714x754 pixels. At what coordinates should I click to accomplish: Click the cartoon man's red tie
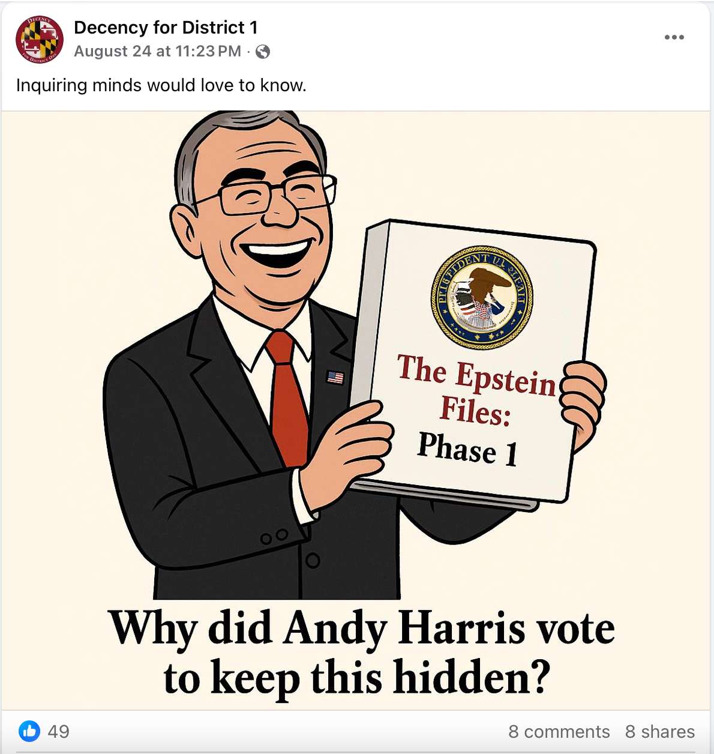[287, 397]
